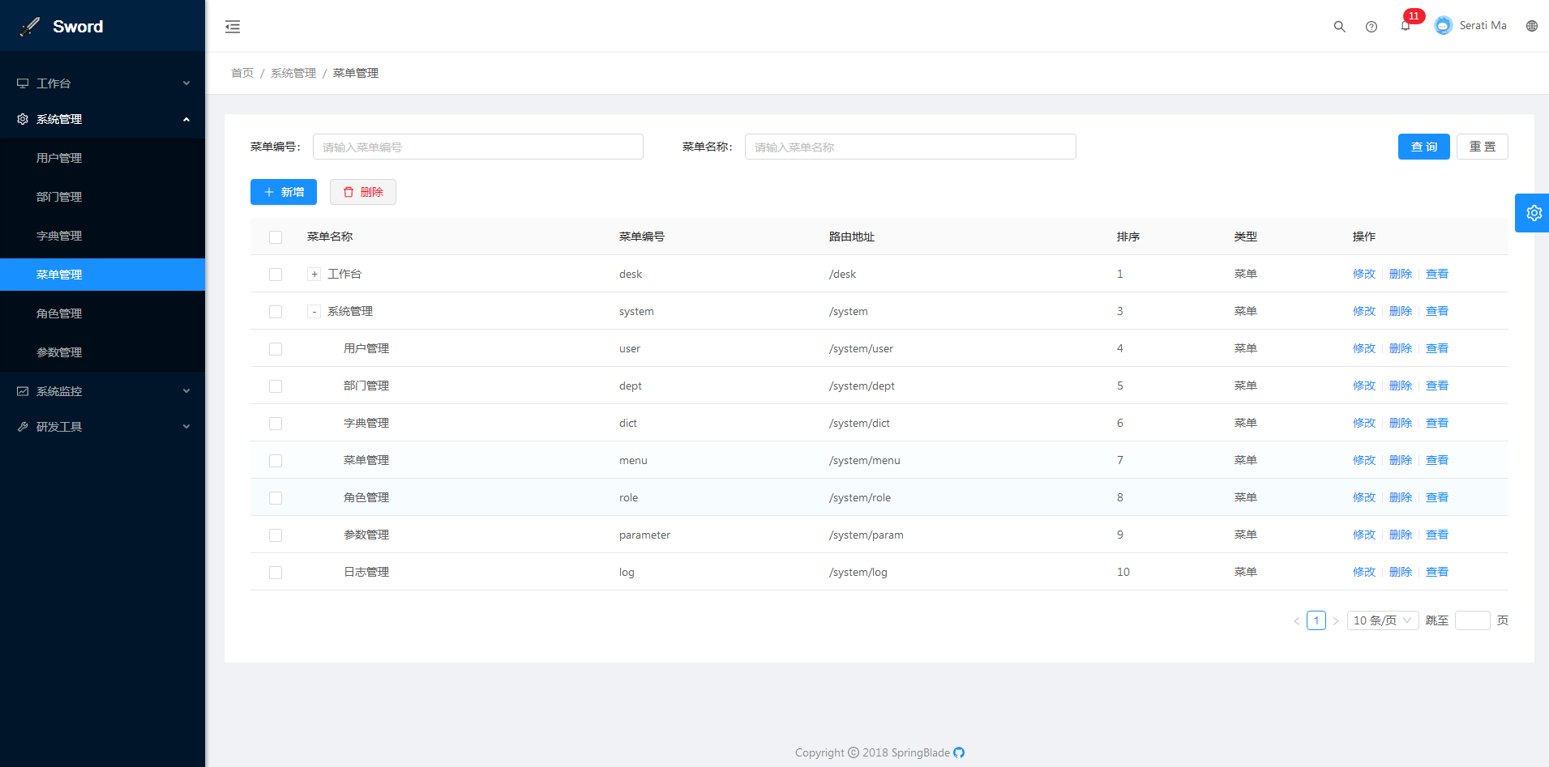Click the Sword logo brush icon

[x=29, y=25]
